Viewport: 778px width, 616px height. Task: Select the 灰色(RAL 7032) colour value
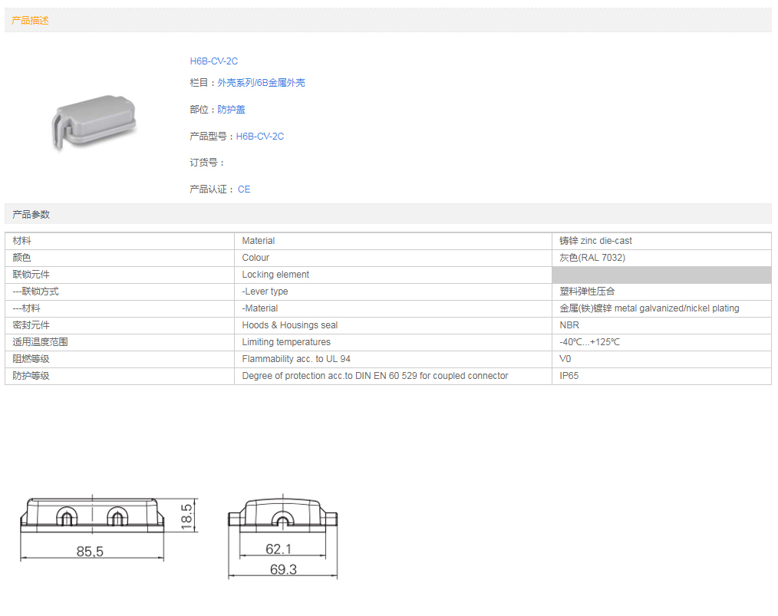tap(592, 258)
